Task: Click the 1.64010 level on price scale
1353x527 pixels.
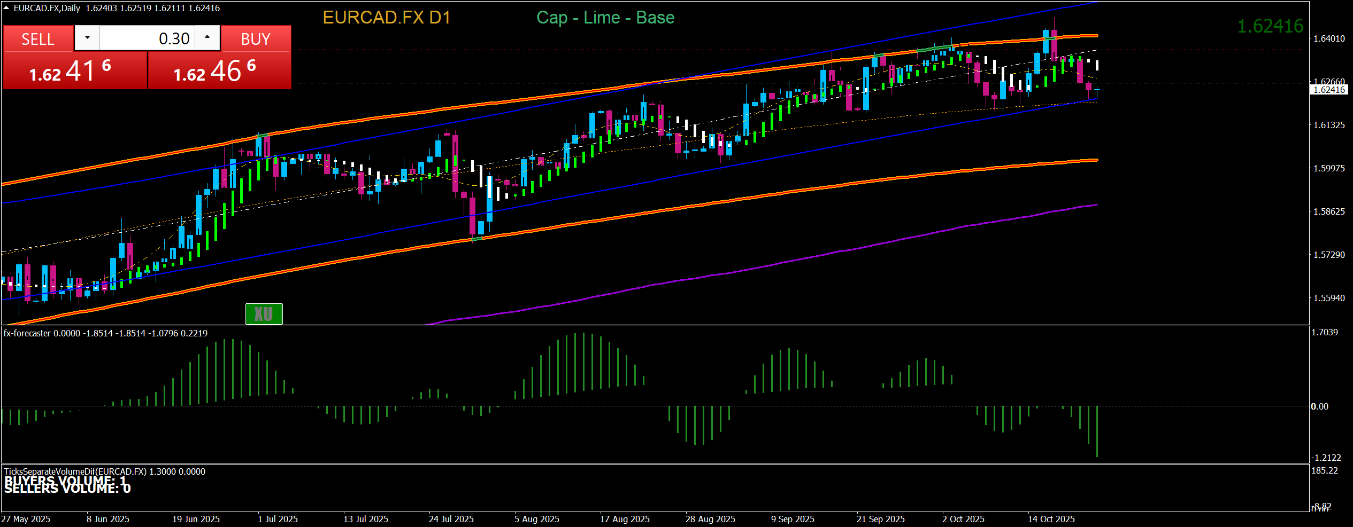Action: pos(1329,38)
